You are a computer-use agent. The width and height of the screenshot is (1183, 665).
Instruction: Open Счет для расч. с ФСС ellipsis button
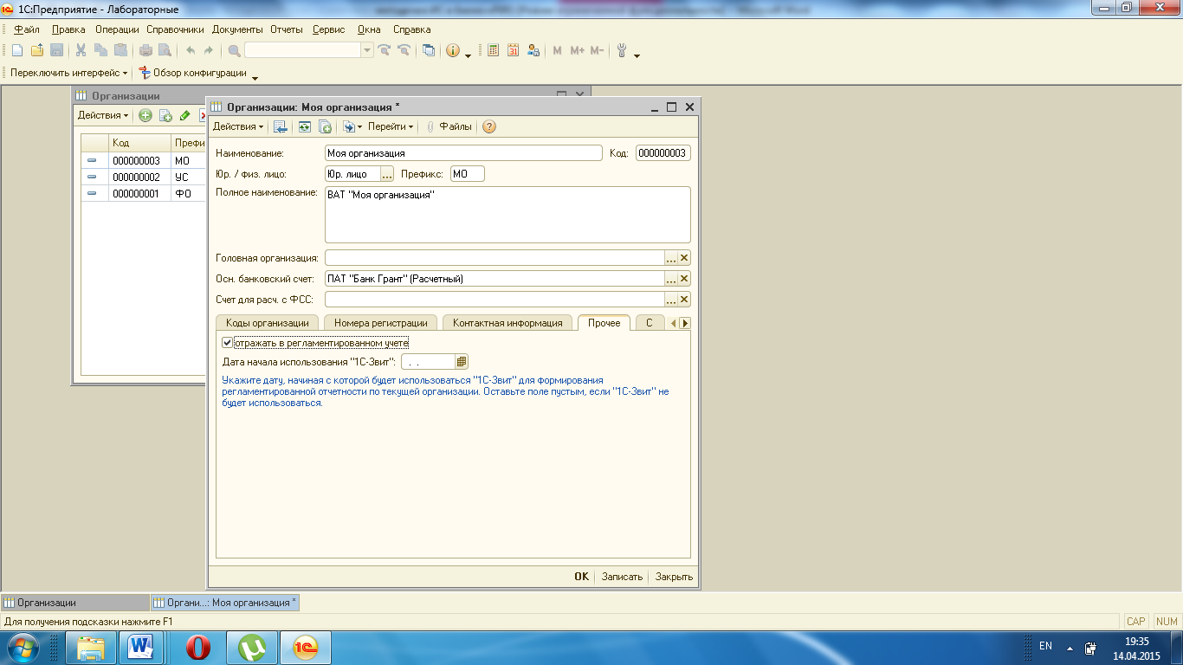coord(670,300)
